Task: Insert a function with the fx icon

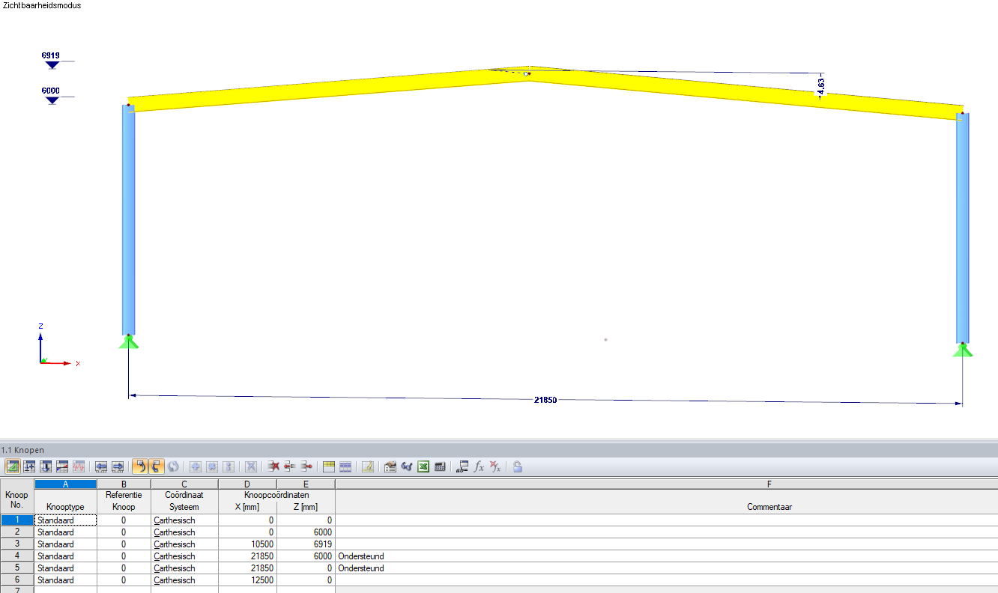Action: 479,466
